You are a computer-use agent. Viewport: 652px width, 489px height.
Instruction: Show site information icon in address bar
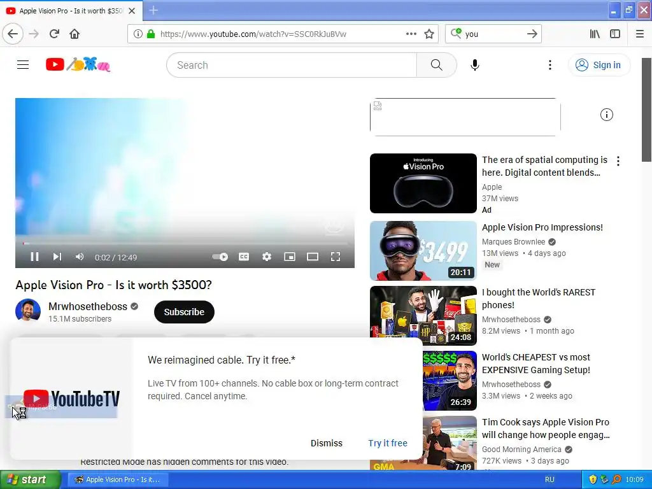[138, 34]
